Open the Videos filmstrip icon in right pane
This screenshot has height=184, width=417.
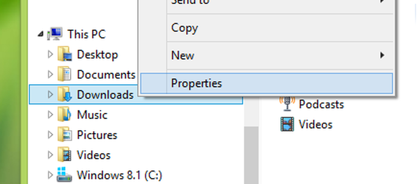point(287,124)
